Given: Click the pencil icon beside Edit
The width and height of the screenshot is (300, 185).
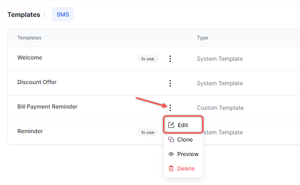Looking at the screenshot, I should (x=171, y=125).
